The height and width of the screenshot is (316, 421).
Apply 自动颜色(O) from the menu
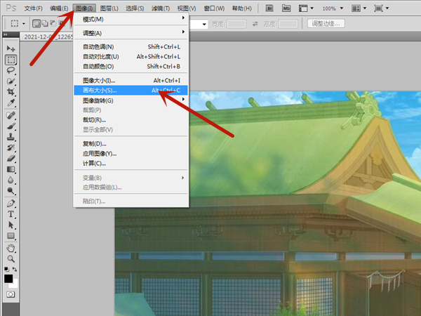[x=131, y=67]
